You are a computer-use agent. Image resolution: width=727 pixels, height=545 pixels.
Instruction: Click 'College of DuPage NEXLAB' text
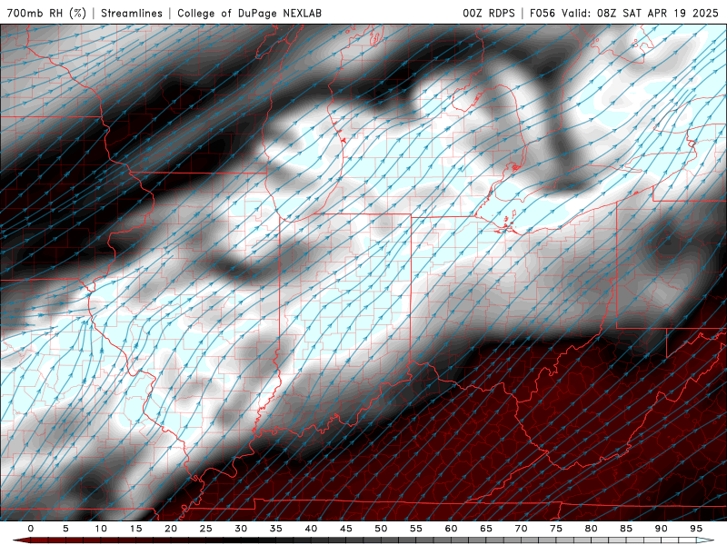pyautogui.click(x=249, y=14)
